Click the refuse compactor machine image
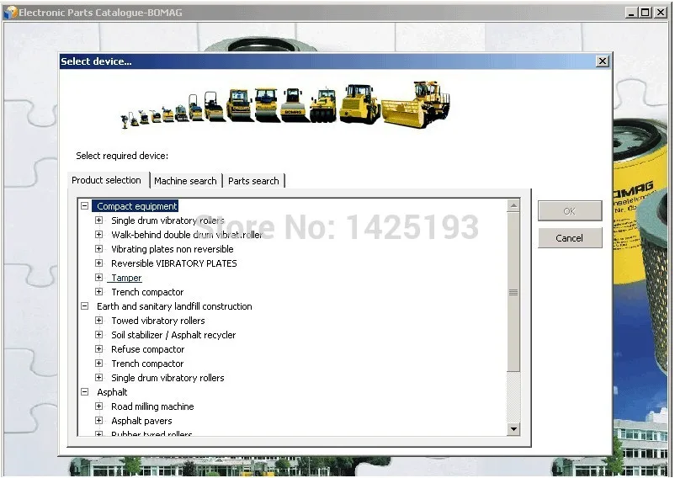This screenshot has height=478, width=675. [416, 104]
